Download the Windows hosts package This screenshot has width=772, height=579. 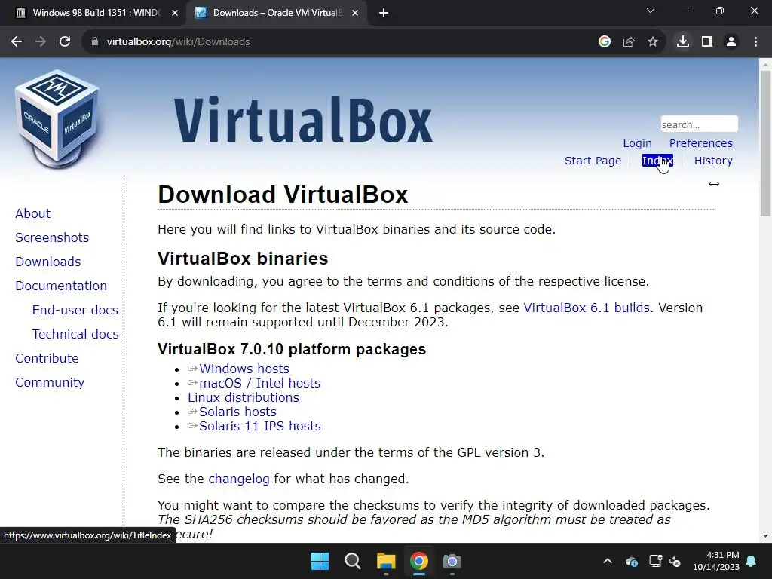(x=244, y=369)
